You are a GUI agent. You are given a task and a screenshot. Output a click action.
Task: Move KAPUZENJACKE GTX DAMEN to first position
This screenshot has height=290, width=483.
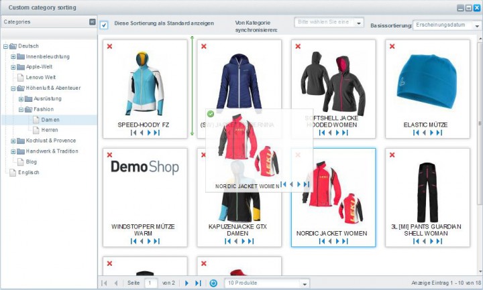coord(227,241)
